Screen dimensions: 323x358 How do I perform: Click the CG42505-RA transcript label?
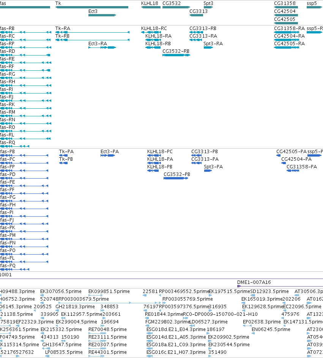coord(290,44)
